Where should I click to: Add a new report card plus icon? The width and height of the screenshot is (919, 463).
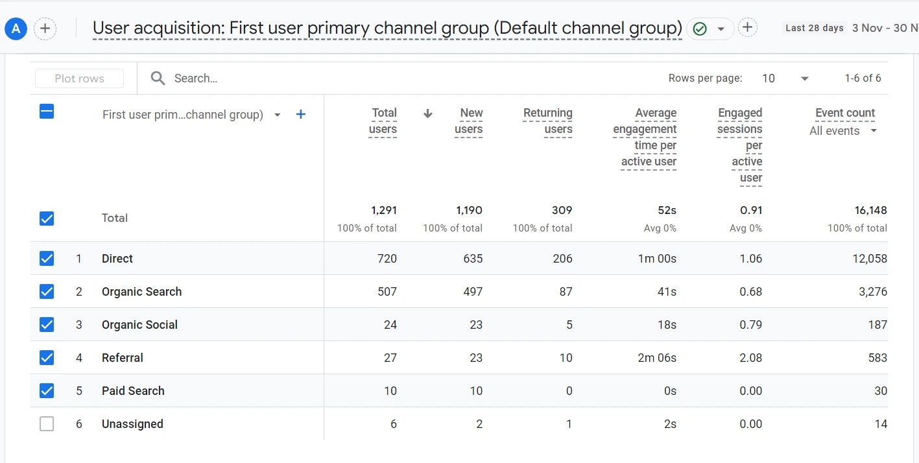tap(748, 27)
